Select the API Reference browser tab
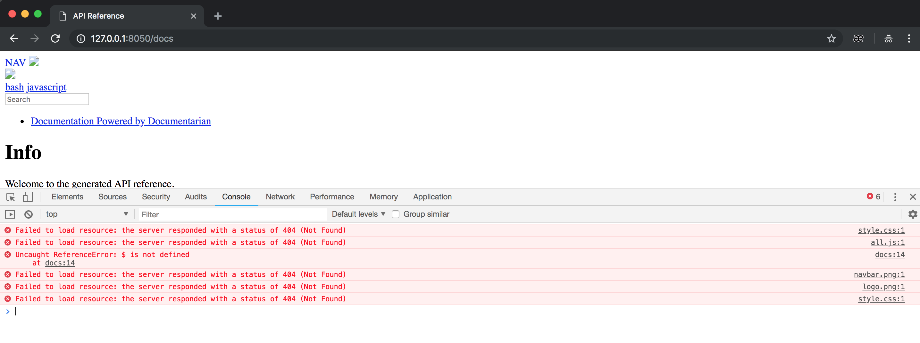920x343 pixels. [x=127, y=16]
